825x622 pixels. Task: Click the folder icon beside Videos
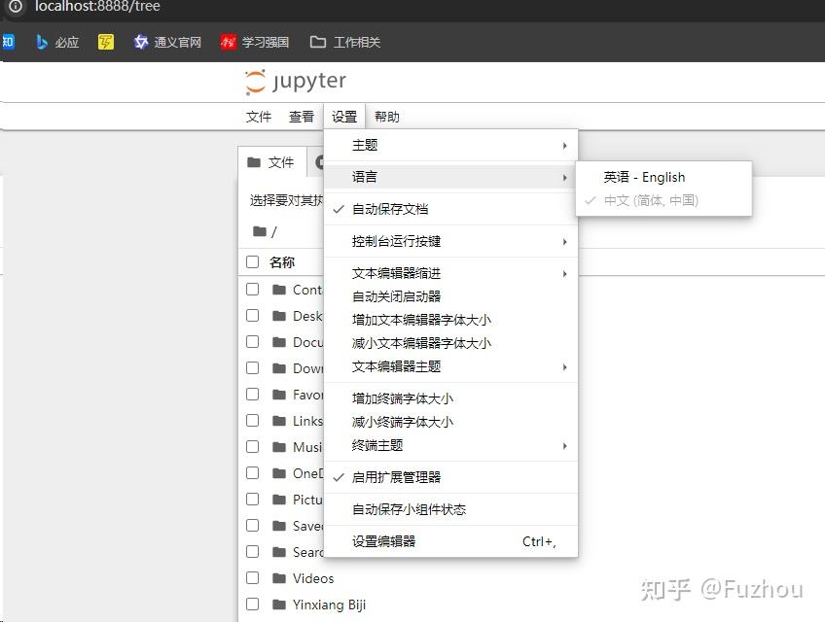pyautogui.click(x=277, y=578)
